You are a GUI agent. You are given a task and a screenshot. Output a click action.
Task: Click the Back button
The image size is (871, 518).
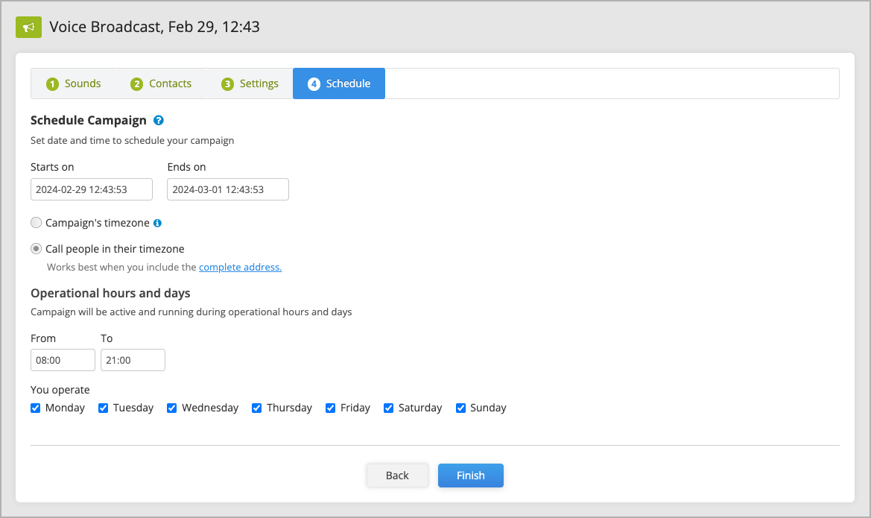[397, 476]
